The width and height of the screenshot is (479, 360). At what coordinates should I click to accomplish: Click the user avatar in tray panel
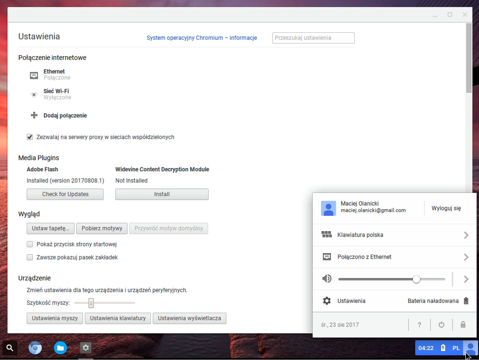328,208
